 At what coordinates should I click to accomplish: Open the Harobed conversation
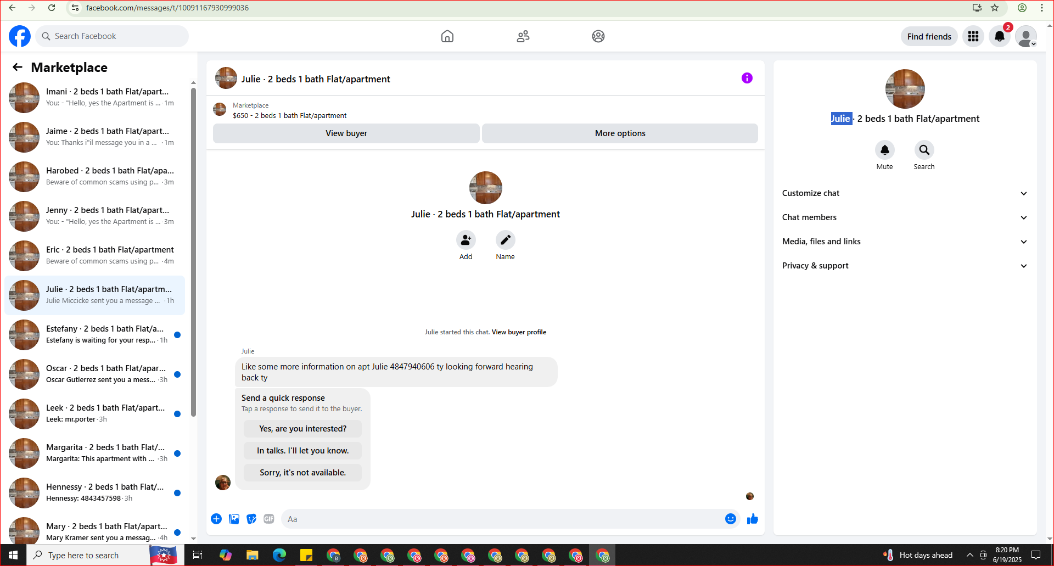click(94, 177)
